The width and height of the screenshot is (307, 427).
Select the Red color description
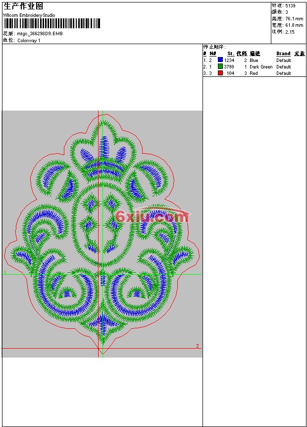[254, 73]
